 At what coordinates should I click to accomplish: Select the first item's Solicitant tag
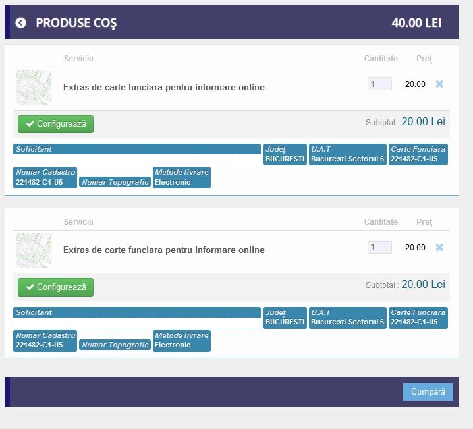click(x=137, y=149)
